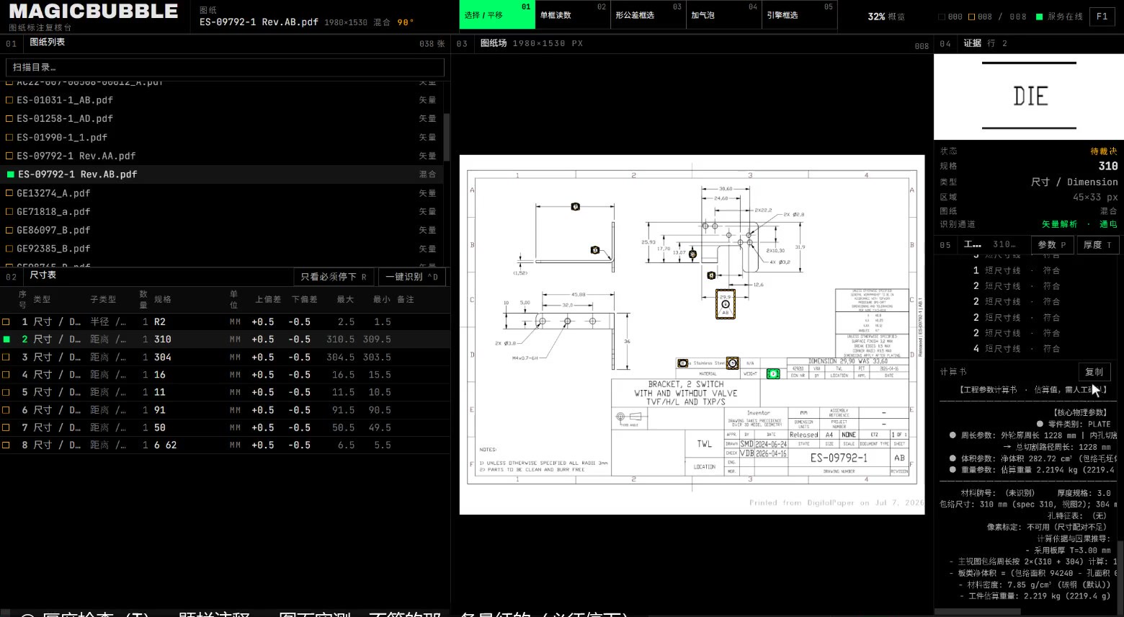The image size is (1124, 617).
Task: Click the 90° rotation value in the header
Action: [406, 22]
